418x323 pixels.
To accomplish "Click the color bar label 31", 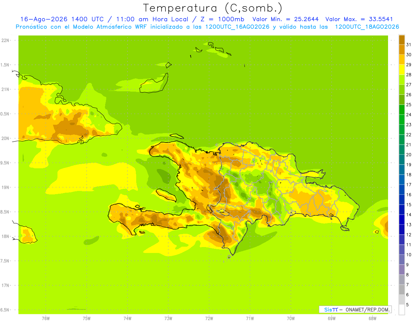I will pyautogui.click(x=409, y=44).
